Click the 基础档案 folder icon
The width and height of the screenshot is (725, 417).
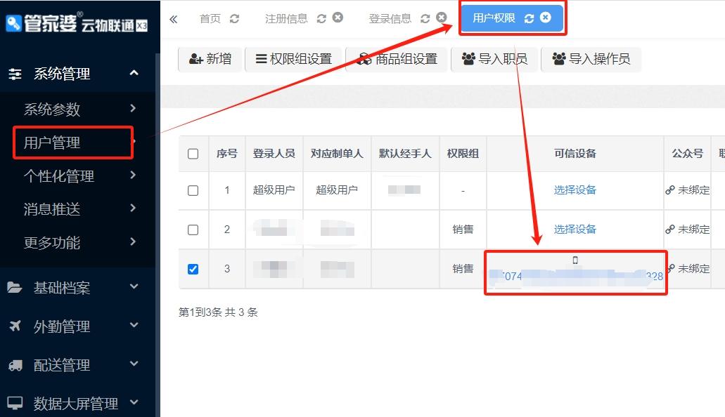(14, 288)
